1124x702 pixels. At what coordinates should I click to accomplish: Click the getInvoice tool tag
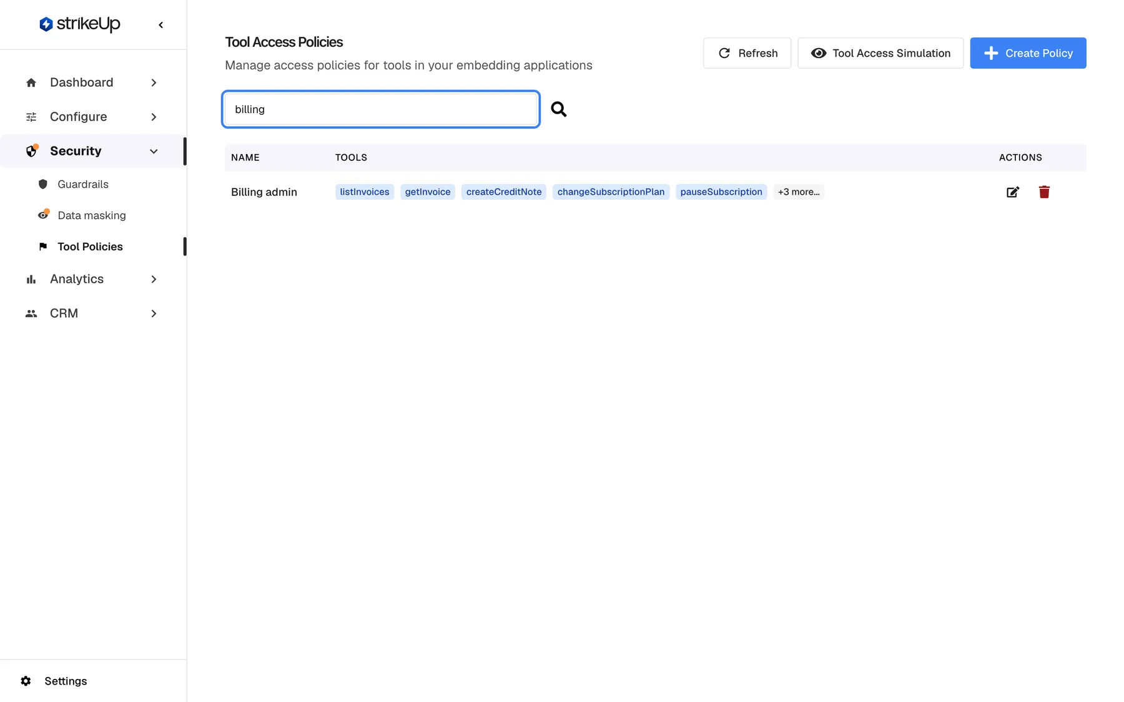click(428, 192)
